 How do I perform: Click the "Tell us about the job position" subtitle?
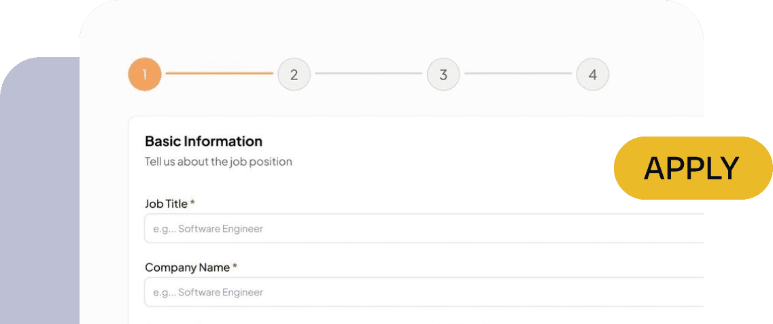coord(218,162)
